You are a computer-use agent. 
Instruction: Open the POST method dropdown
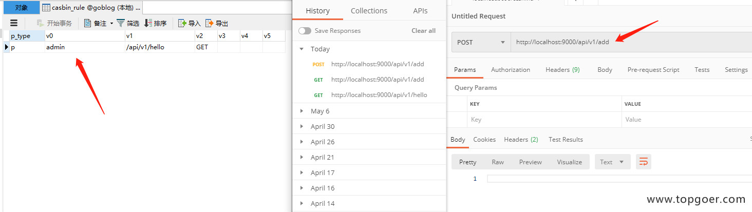point(480,42)
